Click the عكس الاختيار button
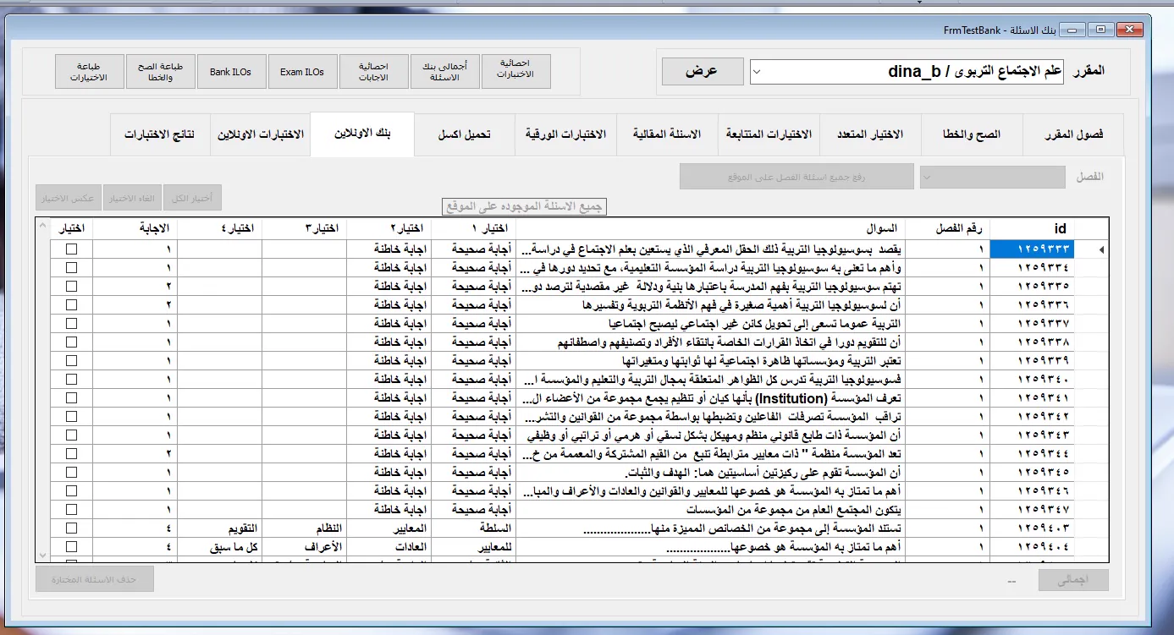 click(69, 198)
